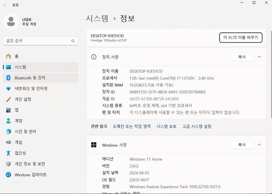This screenshot has height=194, width=272.
Task: Click the 접근성 accessibility figure icon
Action: click(x=8, y=153)
